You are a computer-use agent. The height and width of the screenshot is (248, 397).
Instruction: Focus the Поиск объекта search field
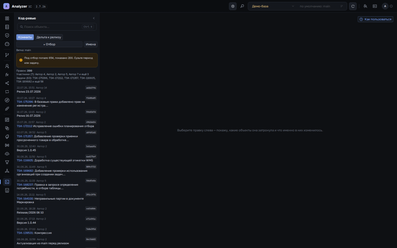57,27
